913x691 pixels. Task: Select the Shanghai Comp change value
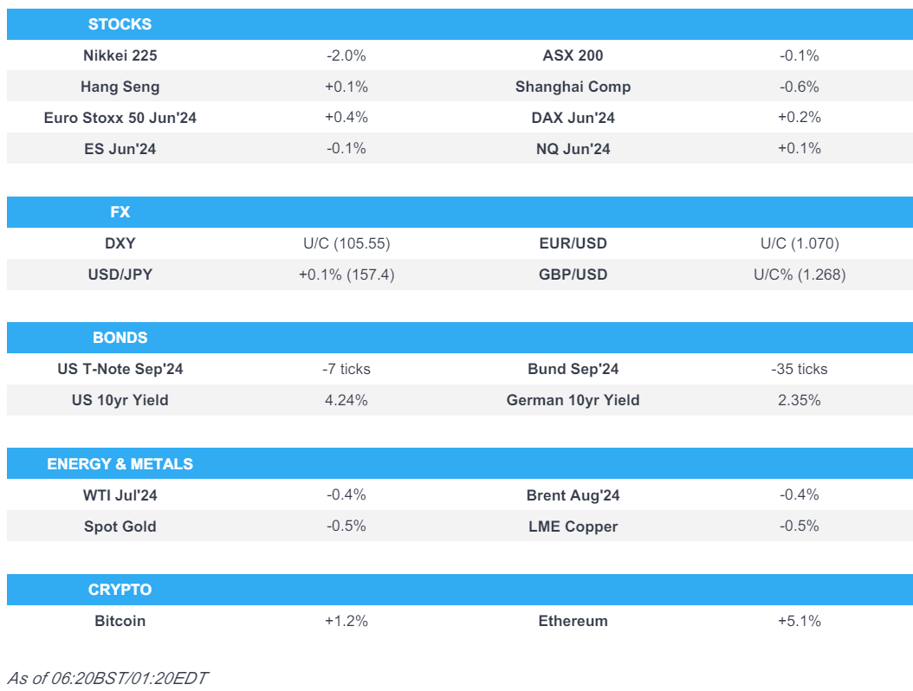point(799,87)
